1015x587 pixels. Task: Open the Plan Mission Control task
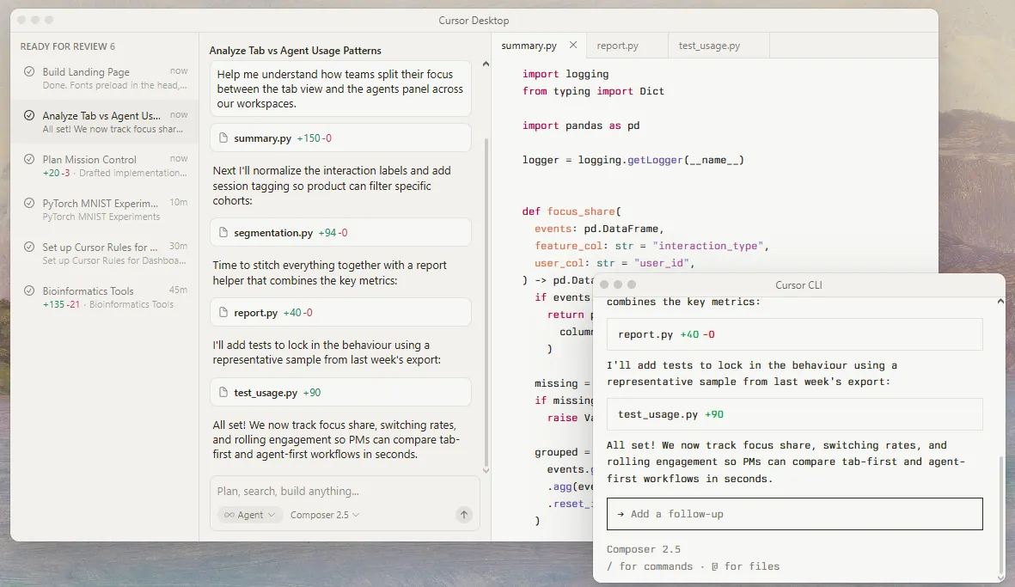click(105, 166)
